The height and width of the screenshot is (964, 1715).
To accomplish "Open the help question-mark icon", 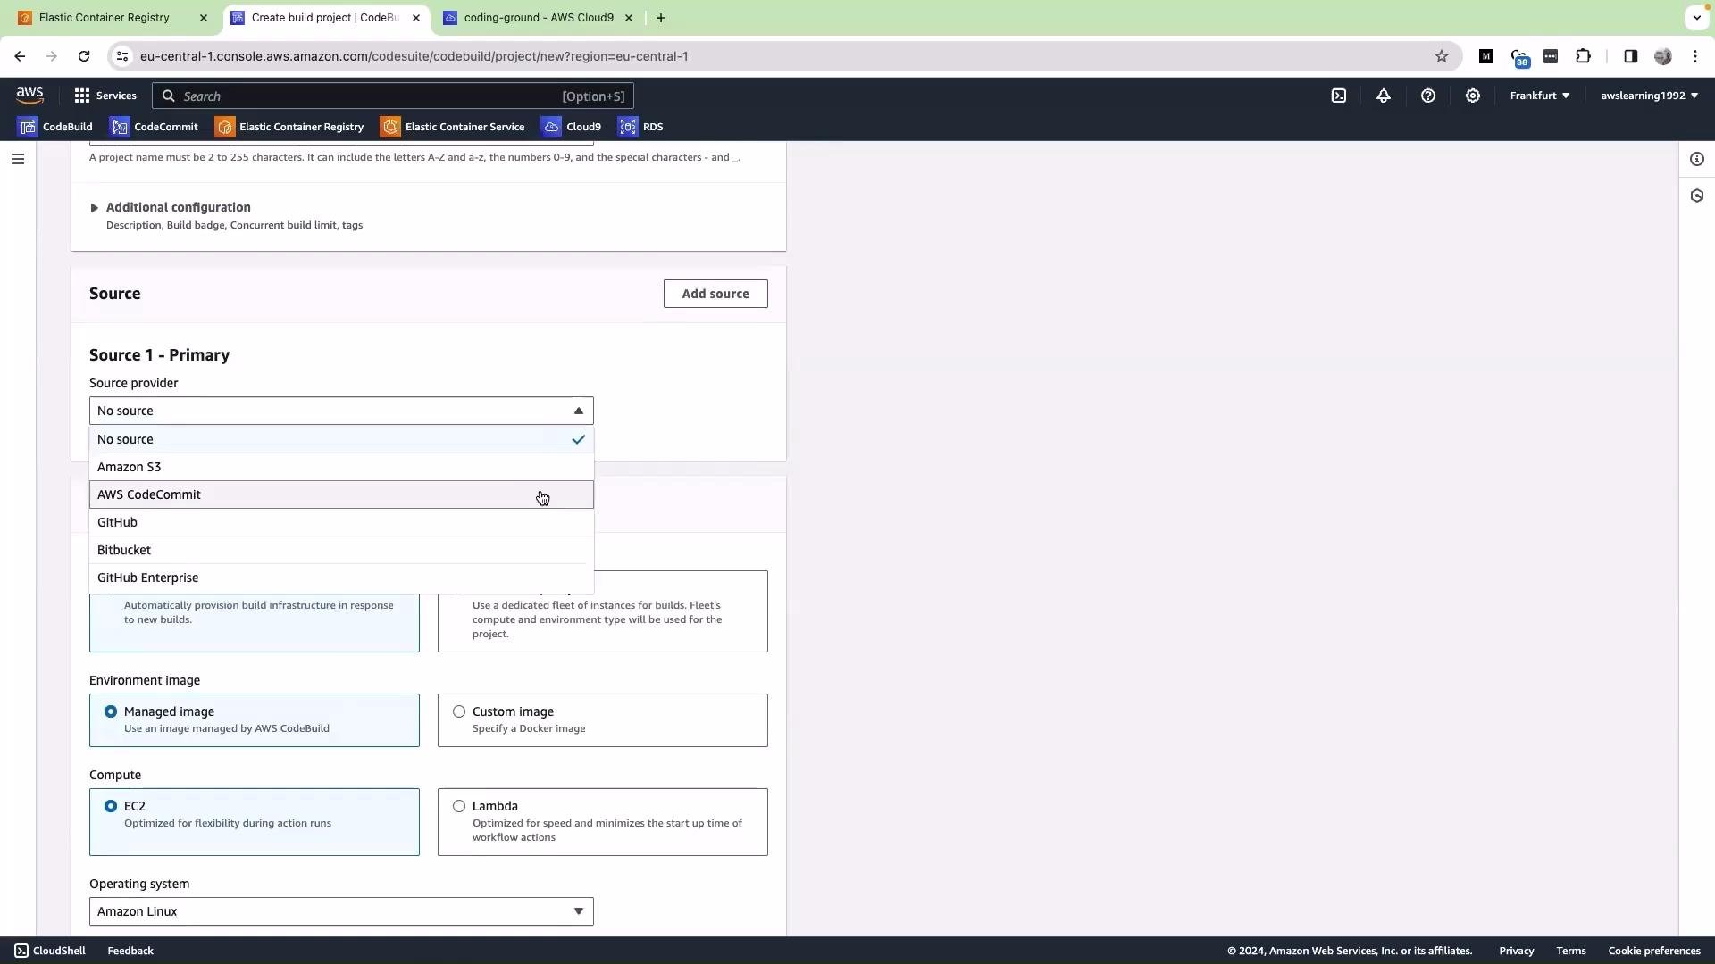I will coord(1428,96).
